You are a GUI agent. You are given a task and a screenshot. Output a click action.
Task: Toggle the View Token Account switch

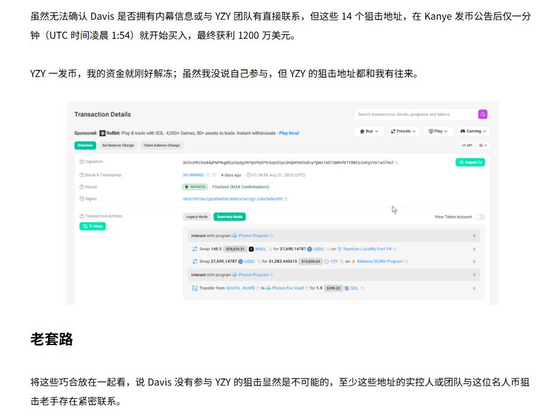pos(480,217)
